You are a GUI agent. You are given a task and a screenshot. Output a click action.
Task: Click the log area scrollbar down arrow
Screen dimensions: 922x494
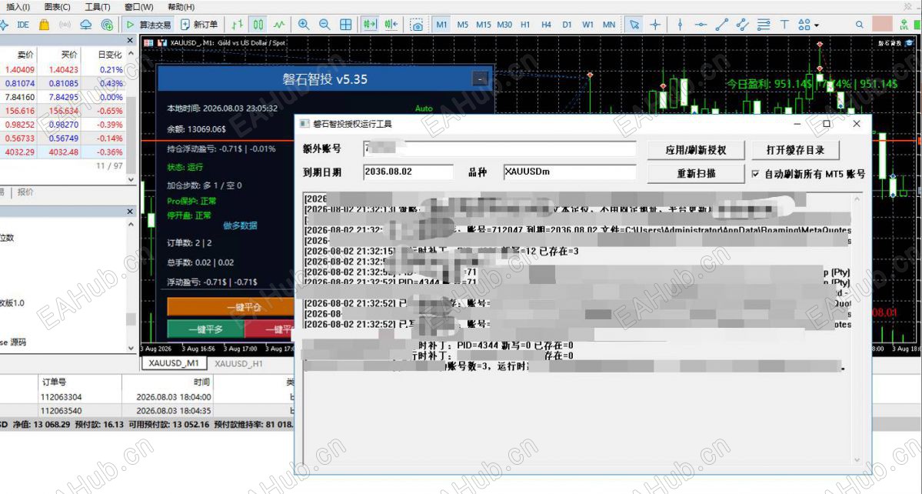(857, 460)
